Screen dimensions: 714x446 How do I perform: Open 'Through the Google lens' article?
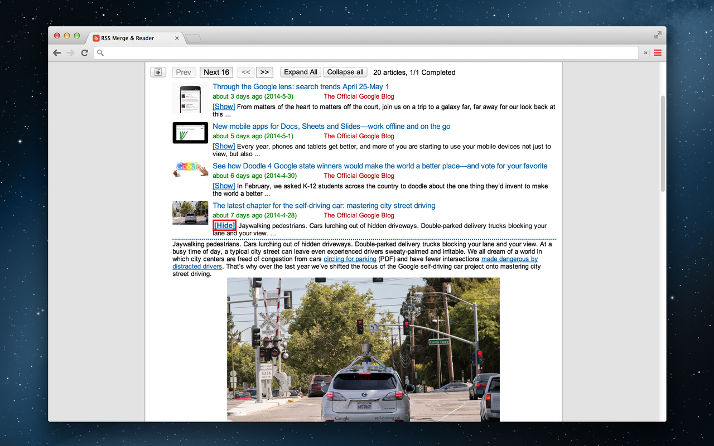(x=301, y=86)
